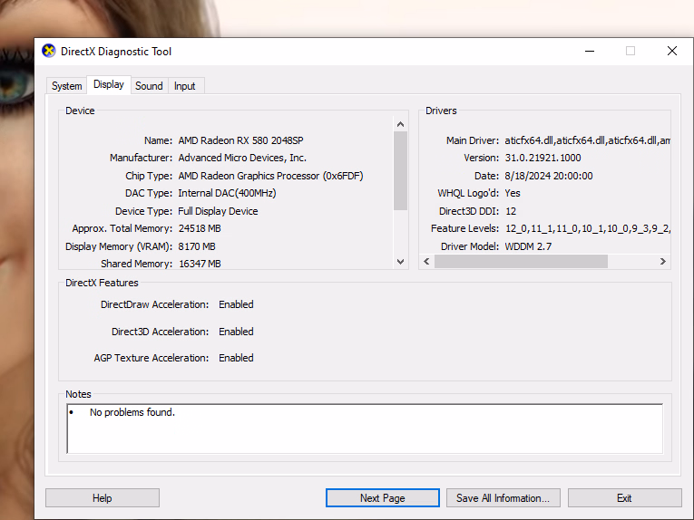Click the 'Main Driver:' label
This screenshot has height=520, width=694.
(473, 140)
